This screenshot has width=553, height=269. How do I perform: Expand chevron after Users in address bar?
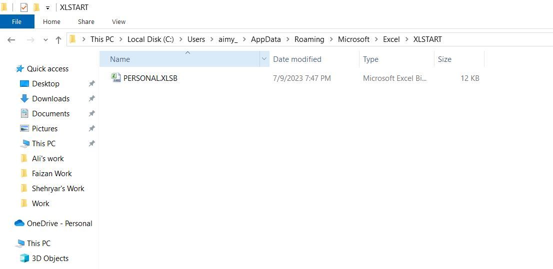[212, 39]
